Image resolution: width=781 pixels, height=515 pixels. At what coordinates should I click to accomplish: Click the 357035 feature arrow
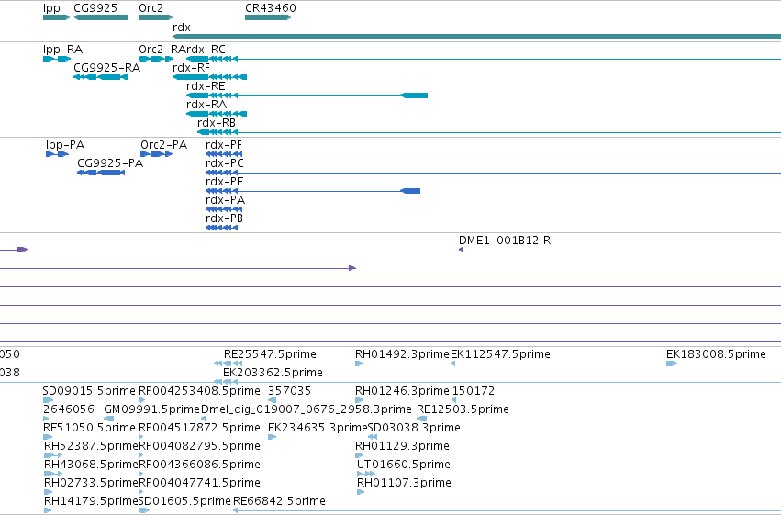pyautogui.click(x=272, y=400)
